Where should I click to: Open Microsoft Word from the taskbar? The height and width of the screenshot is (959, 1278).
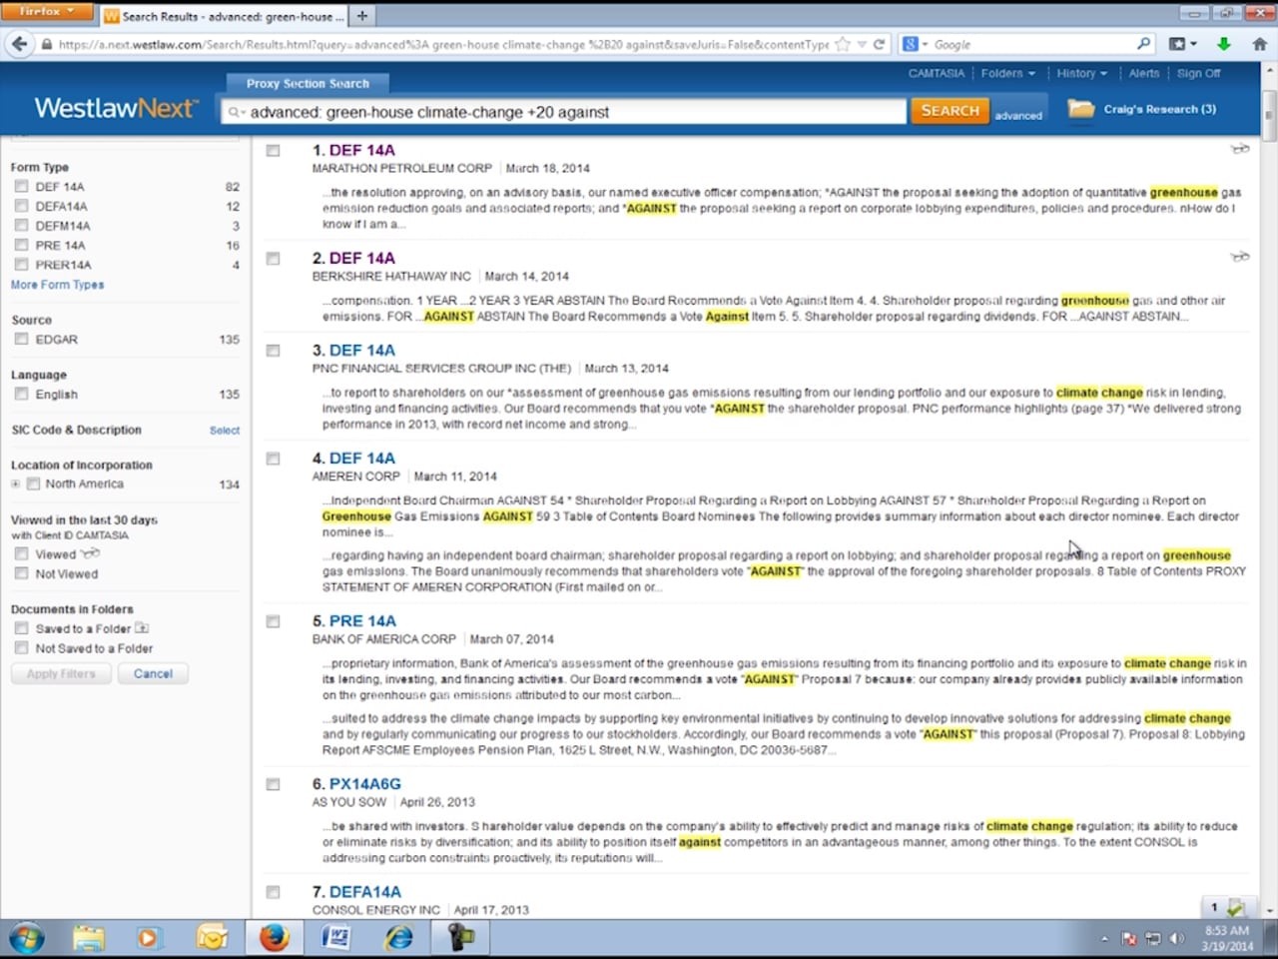point(335,937)
